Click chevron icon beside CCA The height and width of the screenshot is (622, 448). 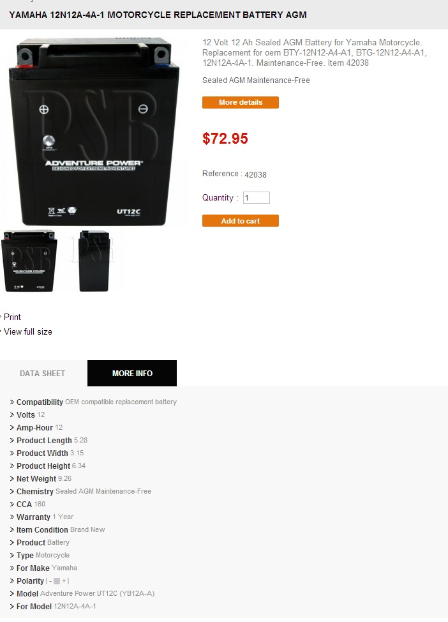coord(12,504)
